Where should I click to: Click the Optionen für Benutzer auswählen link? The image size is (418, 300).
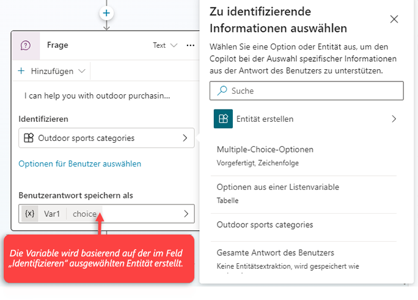click(80, 164)
